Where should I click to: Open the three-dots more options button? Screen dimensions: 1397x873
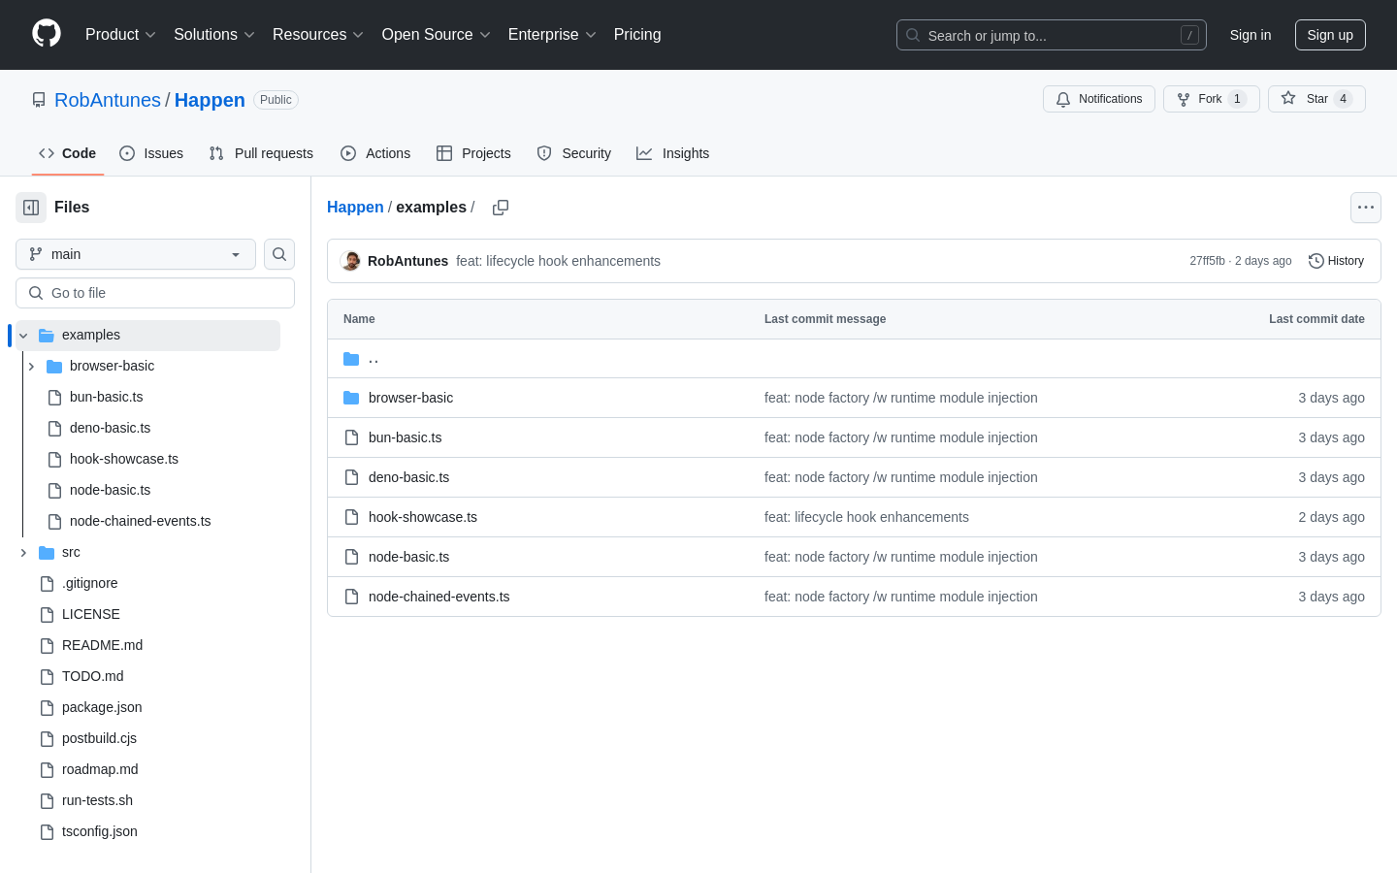(x=1366, y=208)
